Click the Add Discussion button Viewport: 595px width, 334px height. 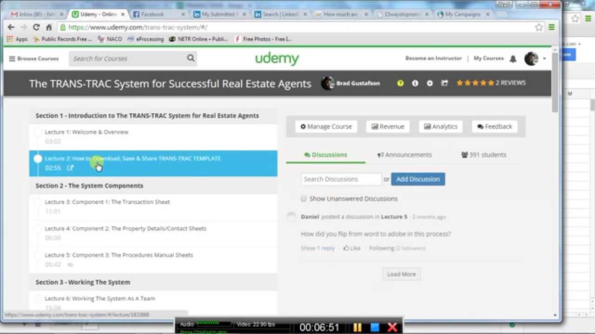418,179
